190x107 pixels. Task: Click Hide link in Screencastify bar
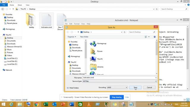tap(127, 97)
